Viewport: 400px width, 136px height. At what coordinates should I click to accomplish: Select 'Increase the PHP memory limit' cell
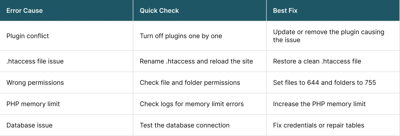coord(319,104)
